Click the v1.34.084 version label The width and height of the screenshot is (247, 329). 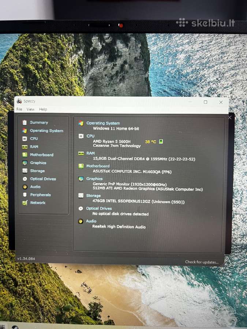[x=26, y=258]
